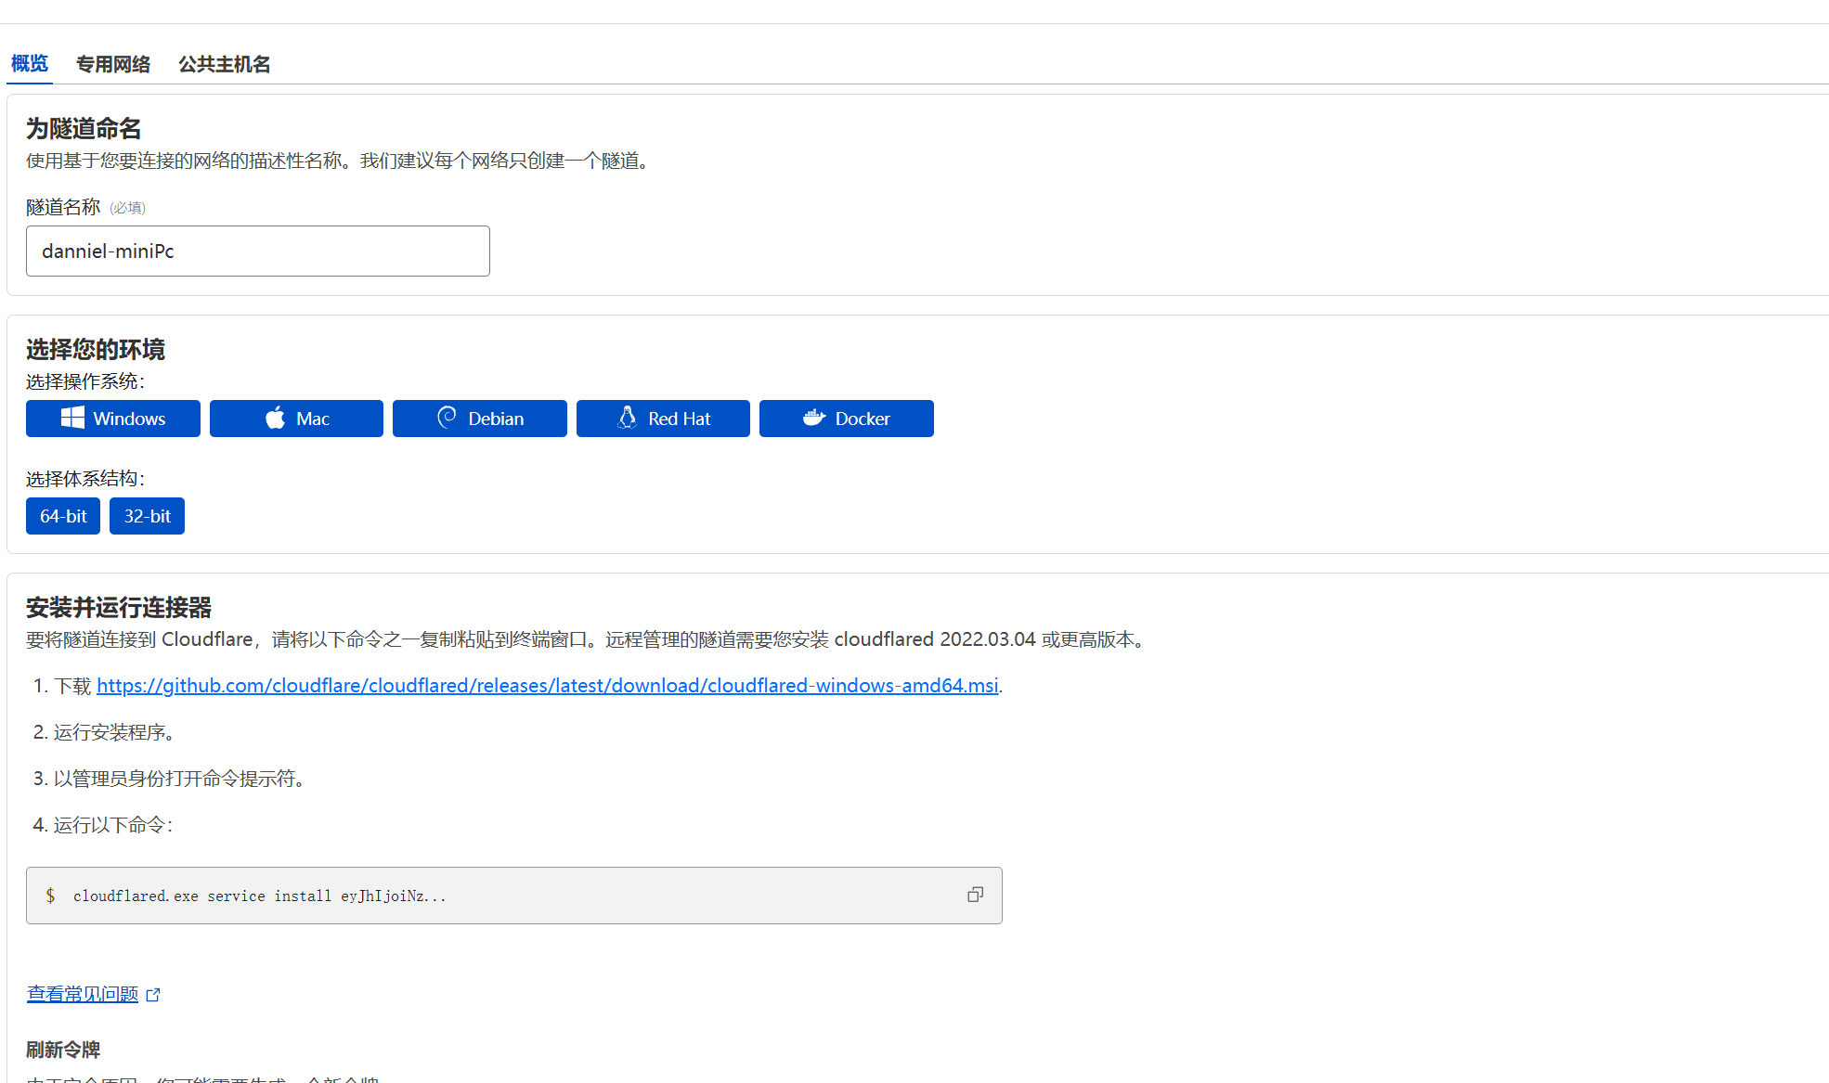Open the cloudflared-windows-amd64.msi download link

pyautogui.click(x=547, y=686)
